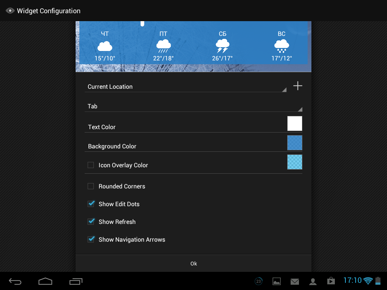This screenshot has width=387, height=290.
Task: Tap the 26°/17° Saturday temperature
Action: (x=222, y=59)
